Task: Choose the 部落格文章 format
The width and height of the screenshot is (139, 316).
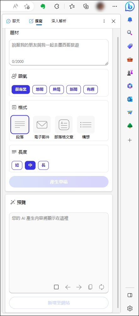Action: pyautogui.click(x=64, y=127)
